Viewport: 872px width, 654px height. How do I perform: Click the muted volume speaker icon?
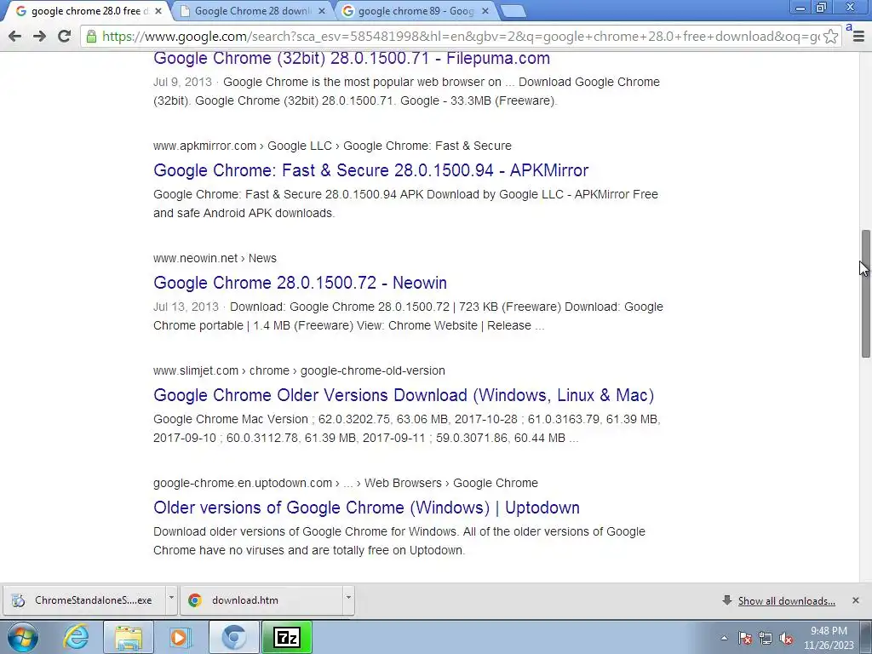point(786,638)
